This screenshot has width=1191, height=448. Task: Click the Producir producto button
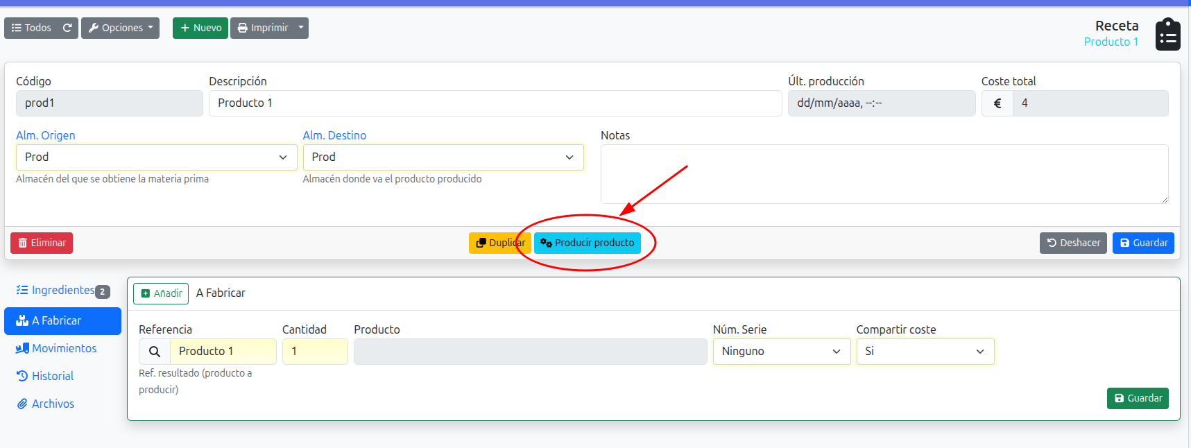(x=587, y=243)
